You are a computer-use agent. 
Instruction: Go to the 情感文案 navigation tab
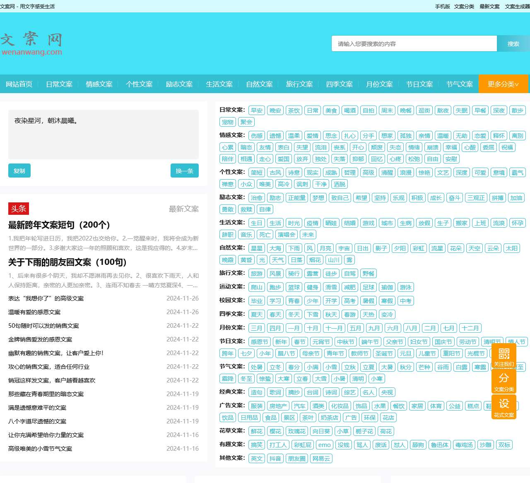click(x=99, y=84)
